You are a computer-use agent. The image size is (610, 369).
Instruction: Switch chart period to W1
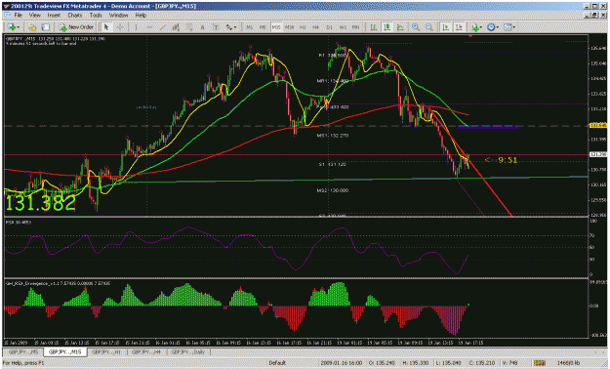click(x=343, y=27)
